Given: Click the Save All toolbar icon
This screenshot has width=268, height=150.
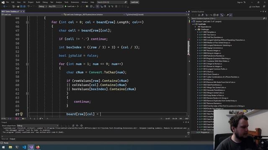Looking at the screenshot, I should coord(24,6).
